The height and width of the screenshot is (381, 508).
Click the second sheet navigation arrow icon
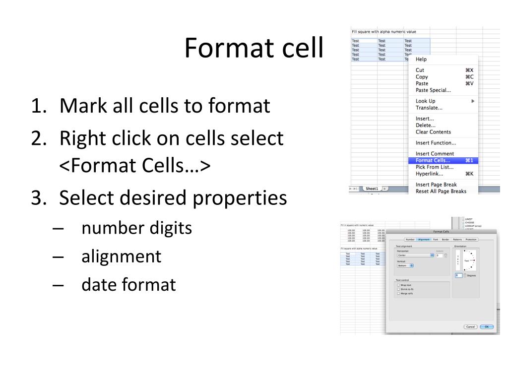tap(355, 189)
